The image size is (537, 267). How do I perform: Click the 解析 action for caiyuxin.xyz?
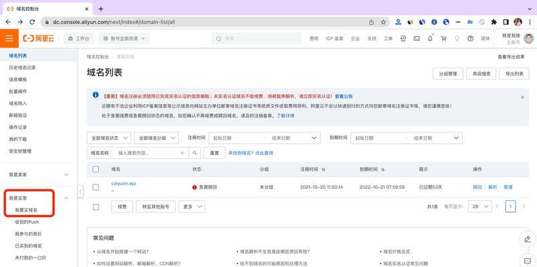[492, 187]
